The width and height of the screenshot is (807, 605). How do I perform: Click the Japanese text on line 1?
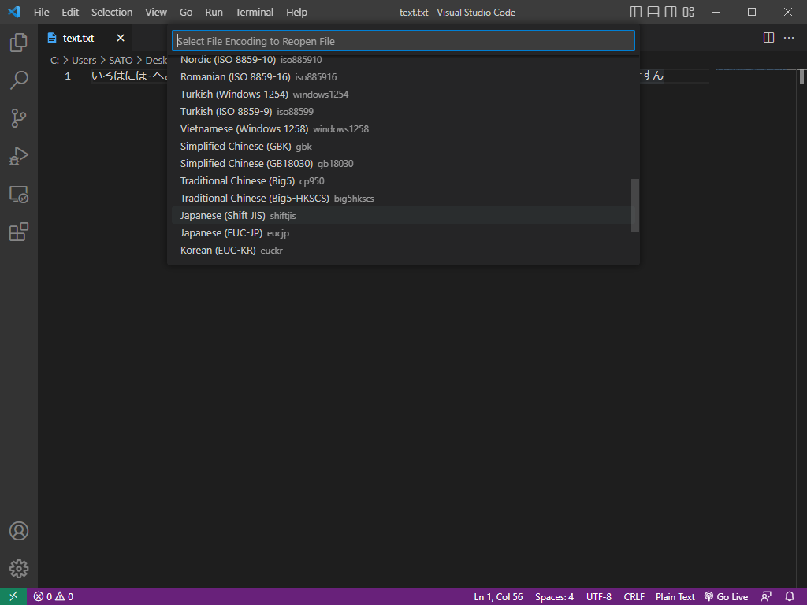129,76
